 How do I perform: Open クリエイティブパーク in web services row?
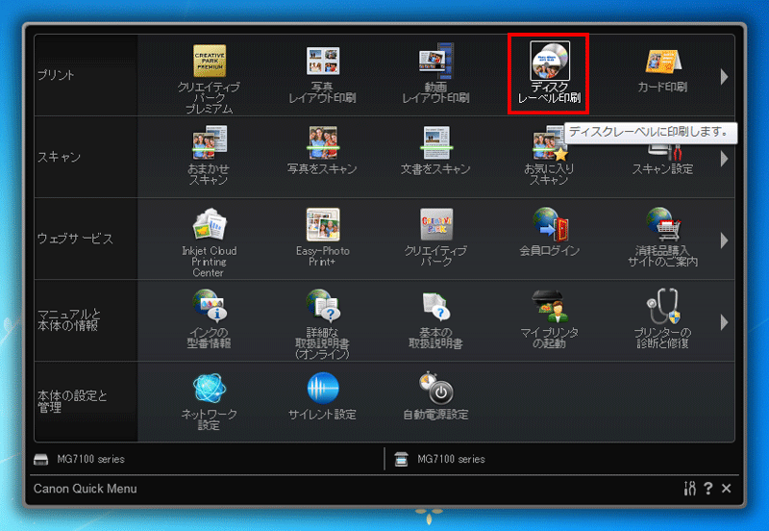click(x=435, y=237)
